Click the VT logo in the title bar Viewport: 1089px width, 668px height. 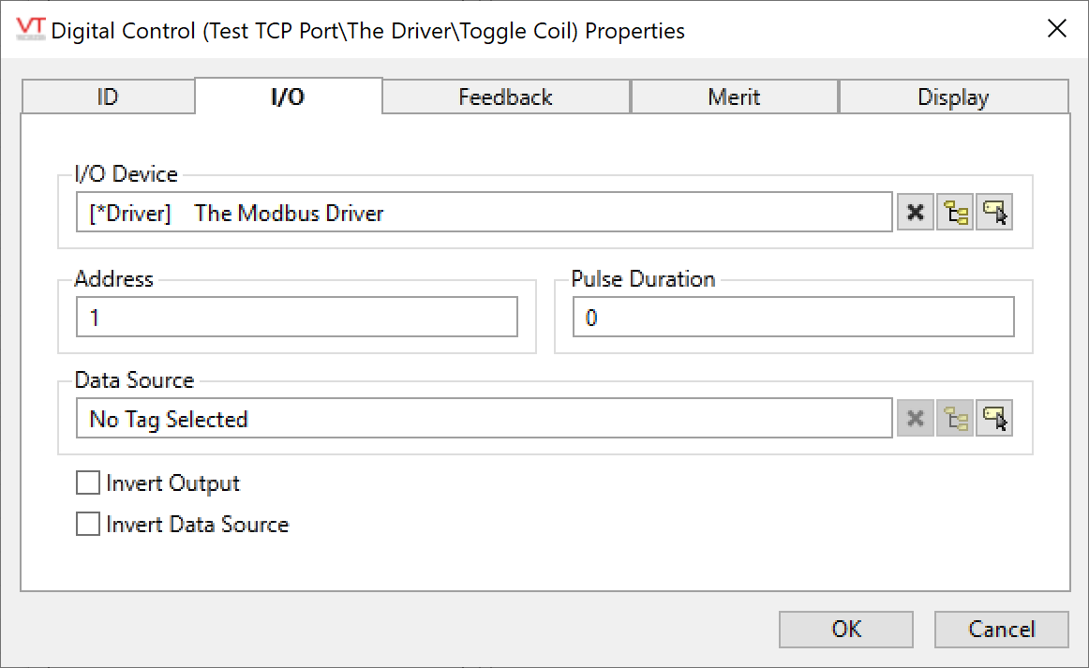pos(31,30)
